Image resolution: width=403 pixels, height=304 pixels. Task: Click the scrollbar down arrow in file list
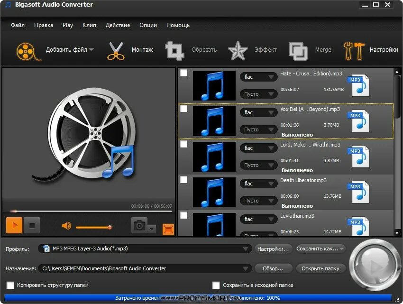click(x=397, y=233)
